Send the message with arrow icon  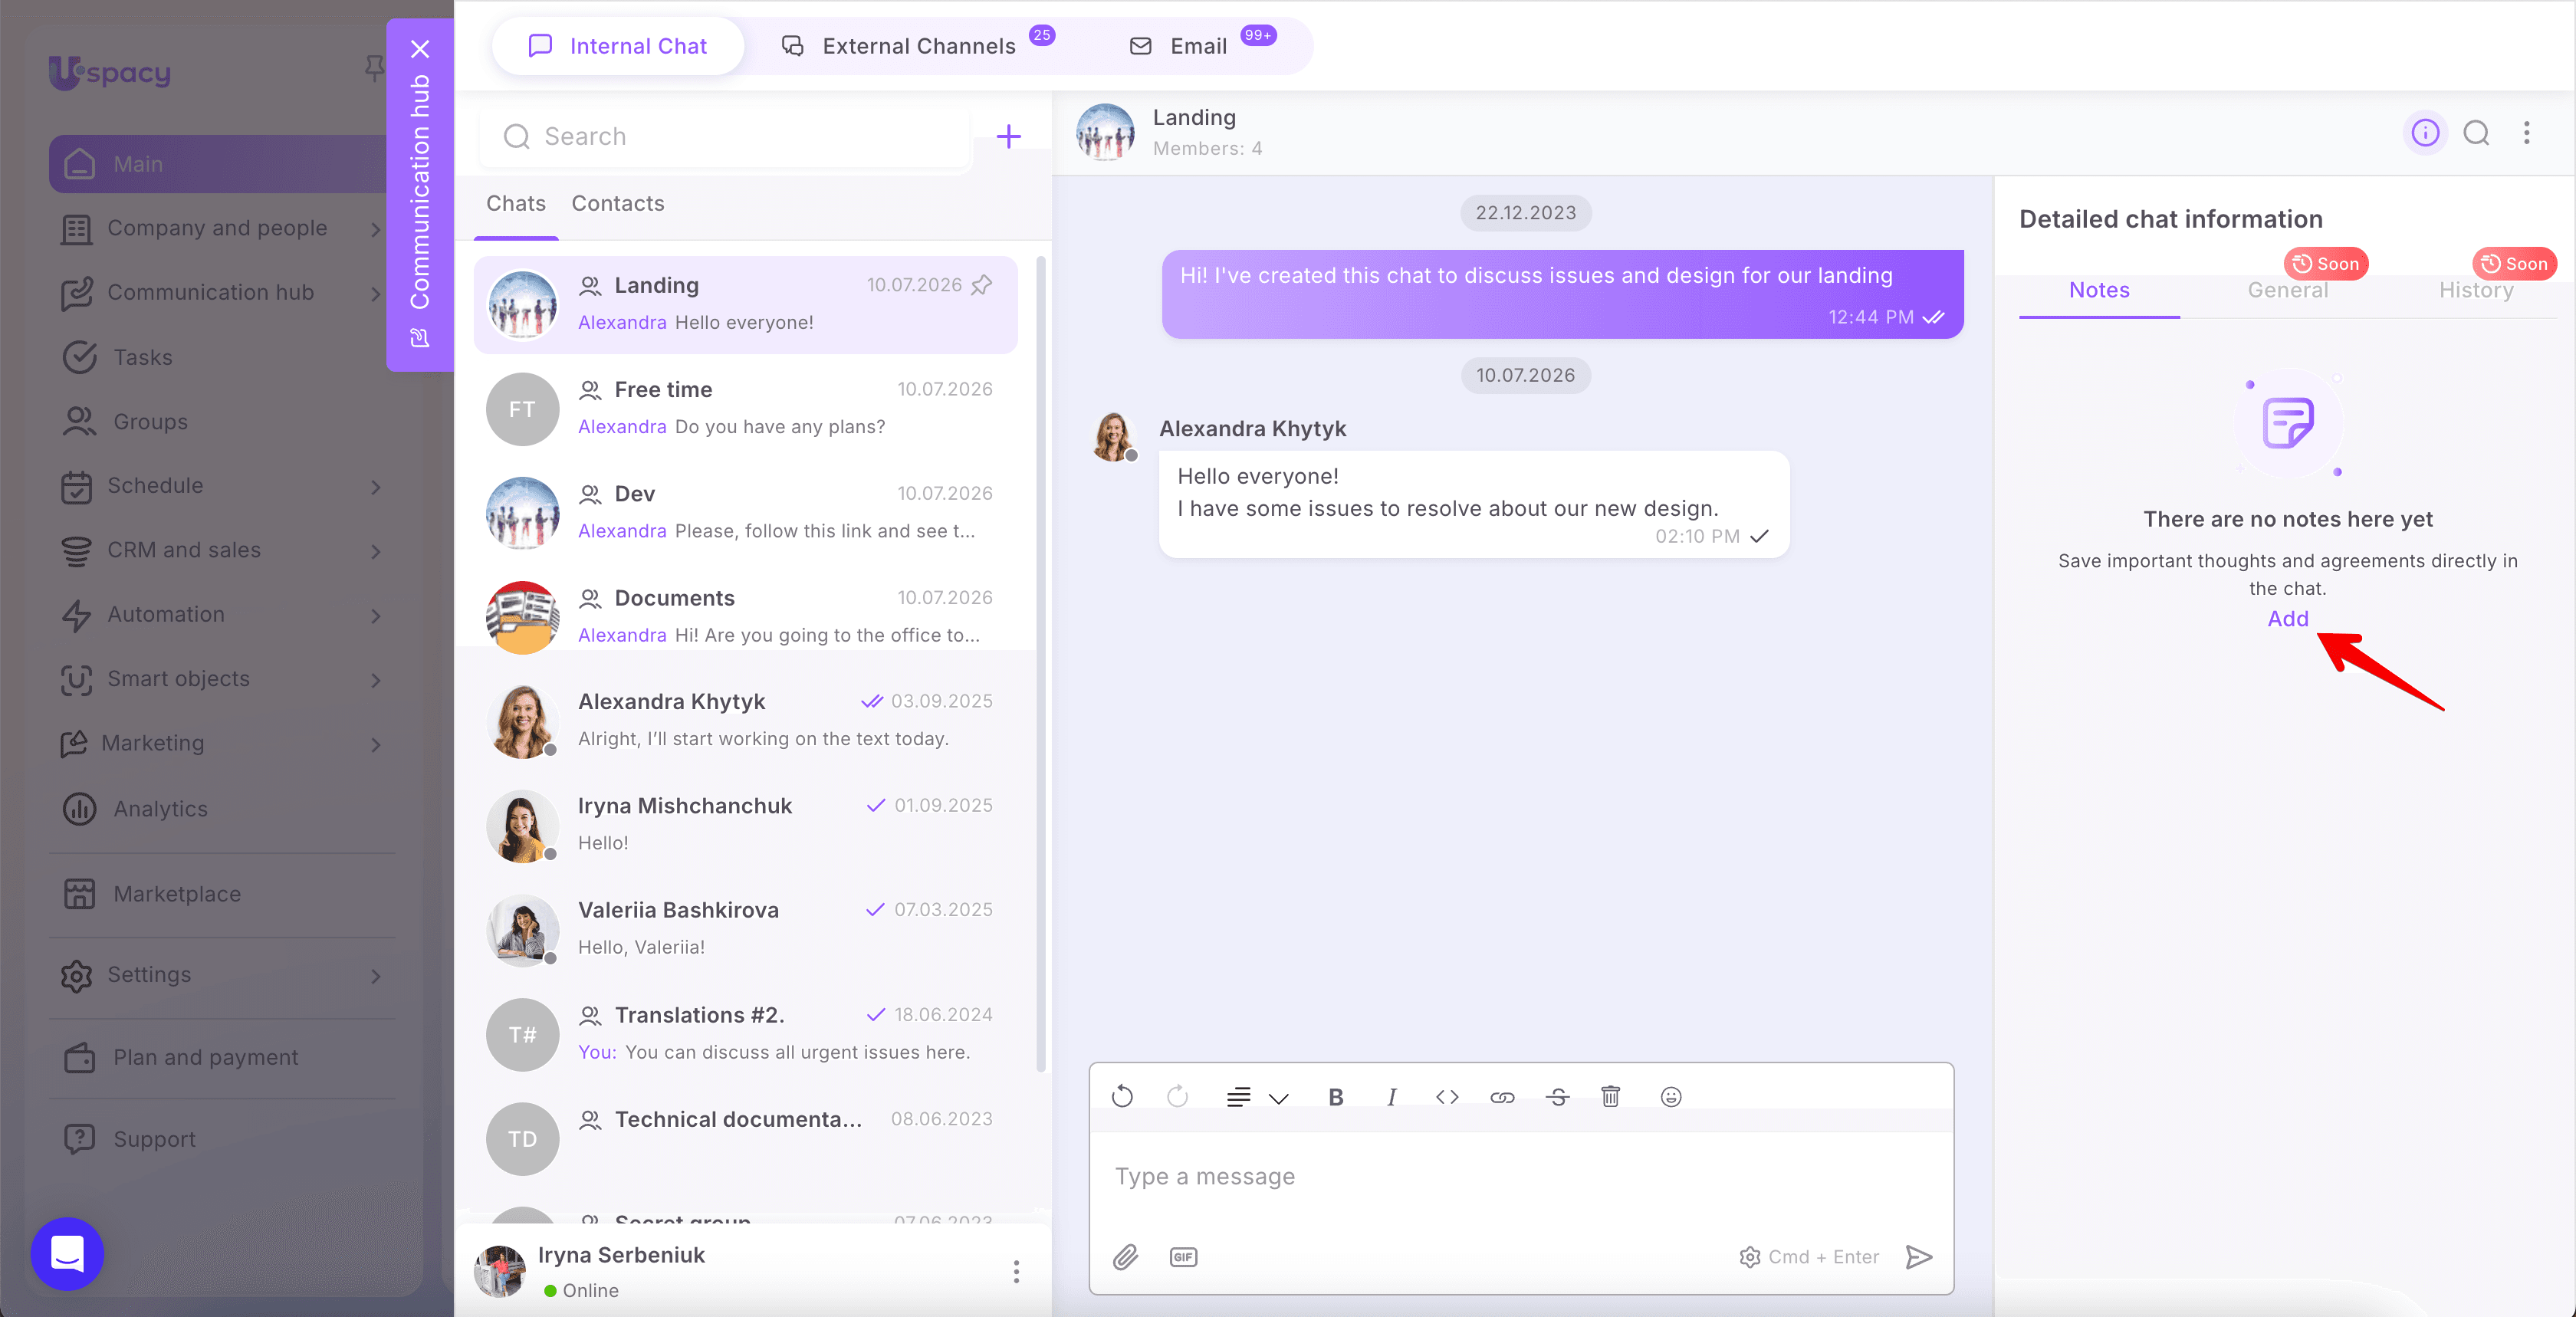pyautogui.click(x=1919, y=1257)
